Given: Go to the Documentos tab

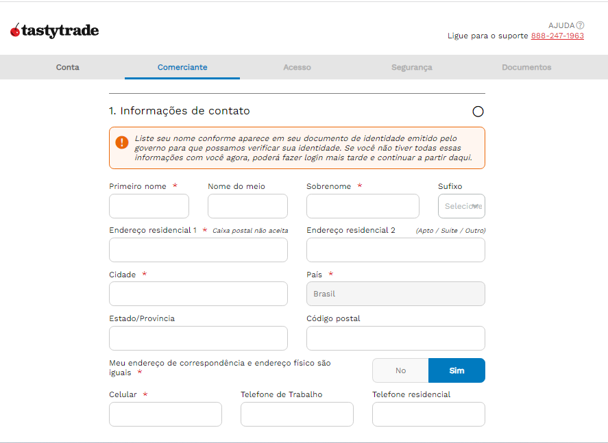Looking at the screenshot, I should click(x=526, y=67).
